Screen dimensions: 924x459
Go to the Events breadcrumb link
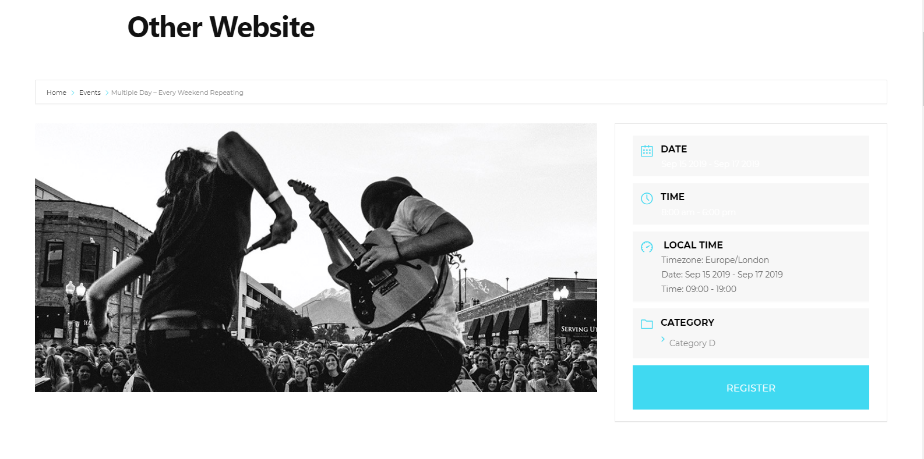coord(90,92)
